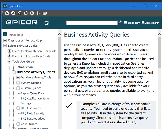Select Classic User Interface Help label
Image resolution: width=162 pixels, height=129 pixels.
pos(25,40)
